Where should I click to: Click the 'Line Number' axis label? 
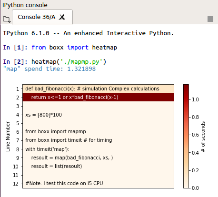tap(8, 137)
